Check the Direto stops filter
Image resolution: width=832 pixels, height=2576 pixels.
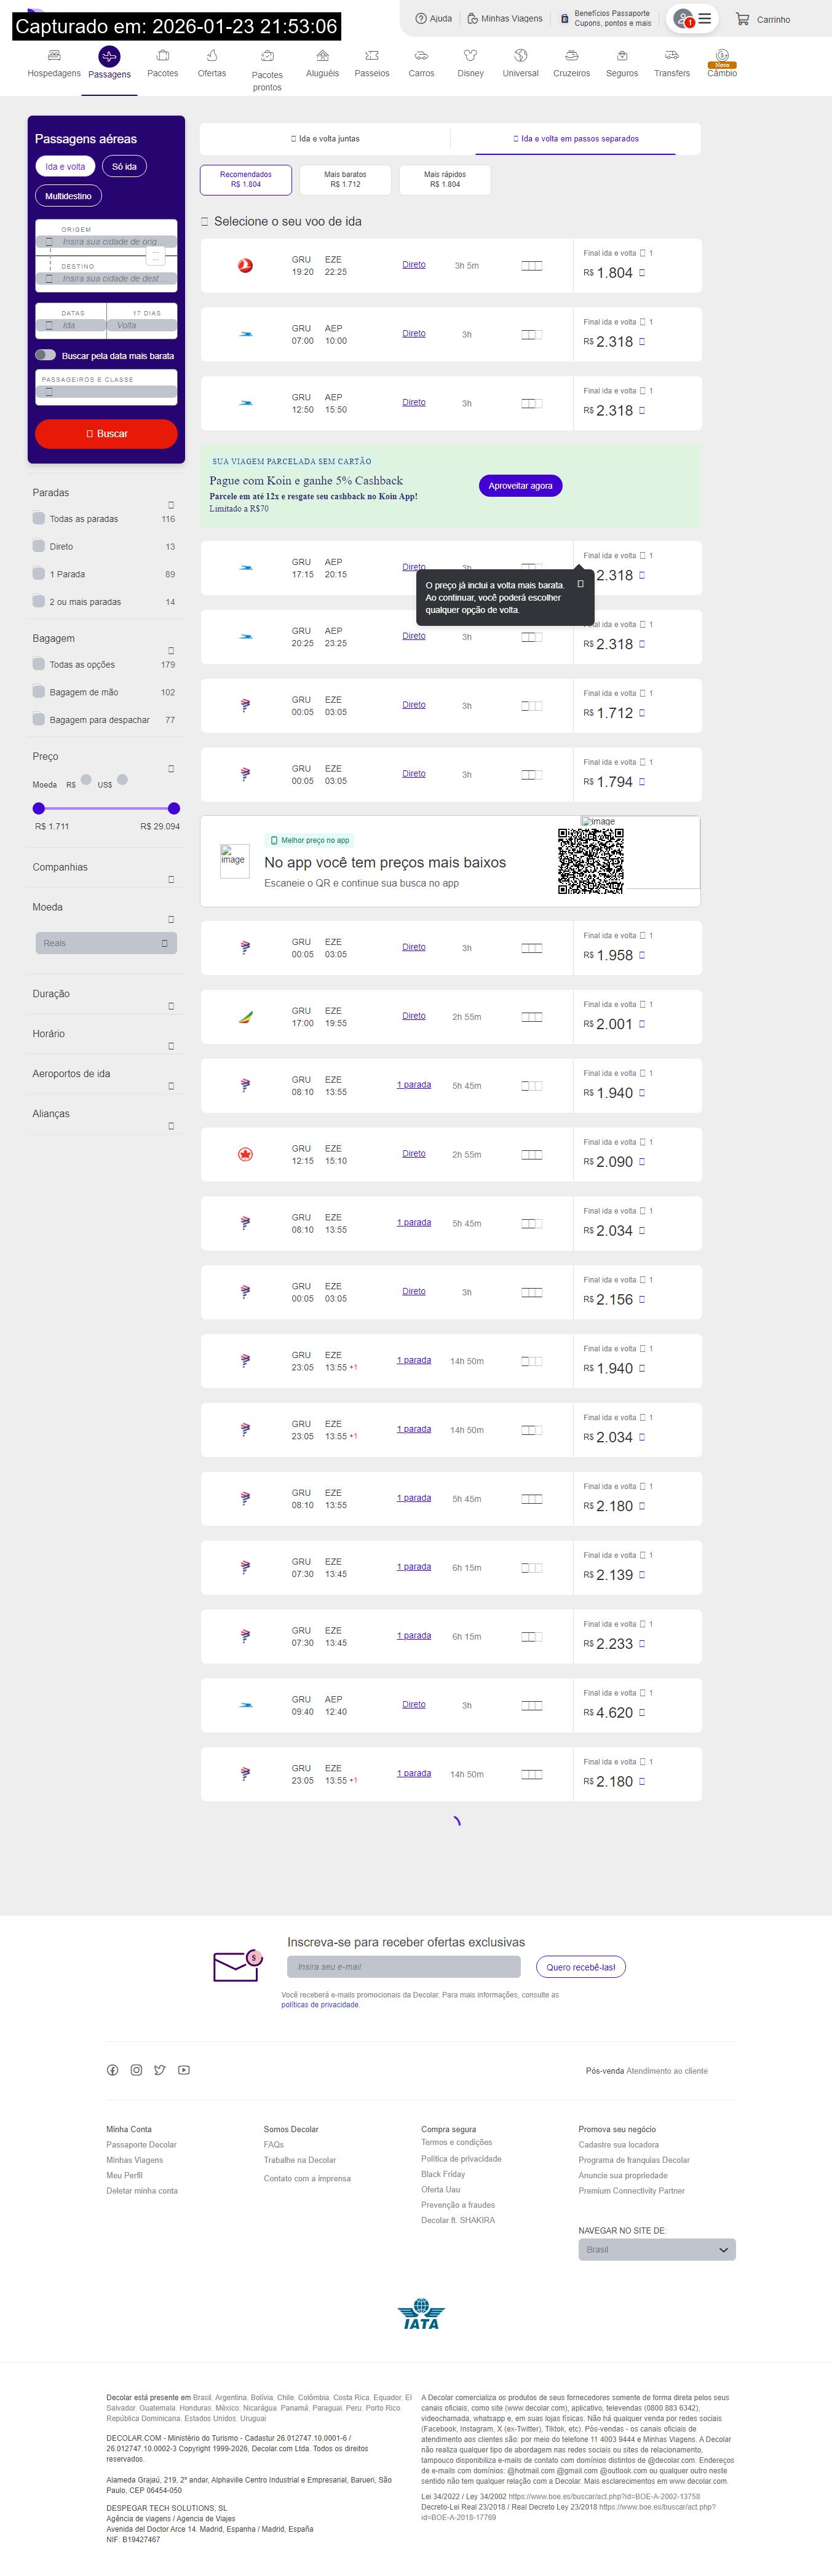tap(39, 546)
